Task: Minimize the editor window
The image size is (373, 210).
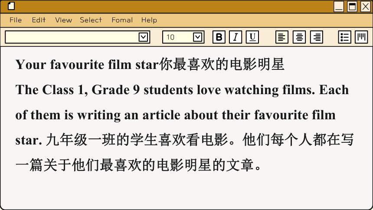Action: 339,7
